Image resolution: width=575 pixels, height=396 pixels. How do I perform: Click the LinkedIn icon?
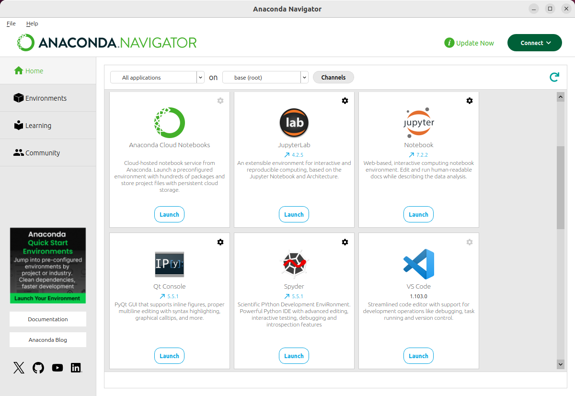(x=76, y=368)
